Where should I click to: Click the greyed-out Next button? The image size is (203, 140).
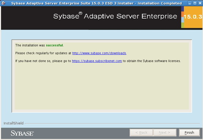click(x=165, y=133)
